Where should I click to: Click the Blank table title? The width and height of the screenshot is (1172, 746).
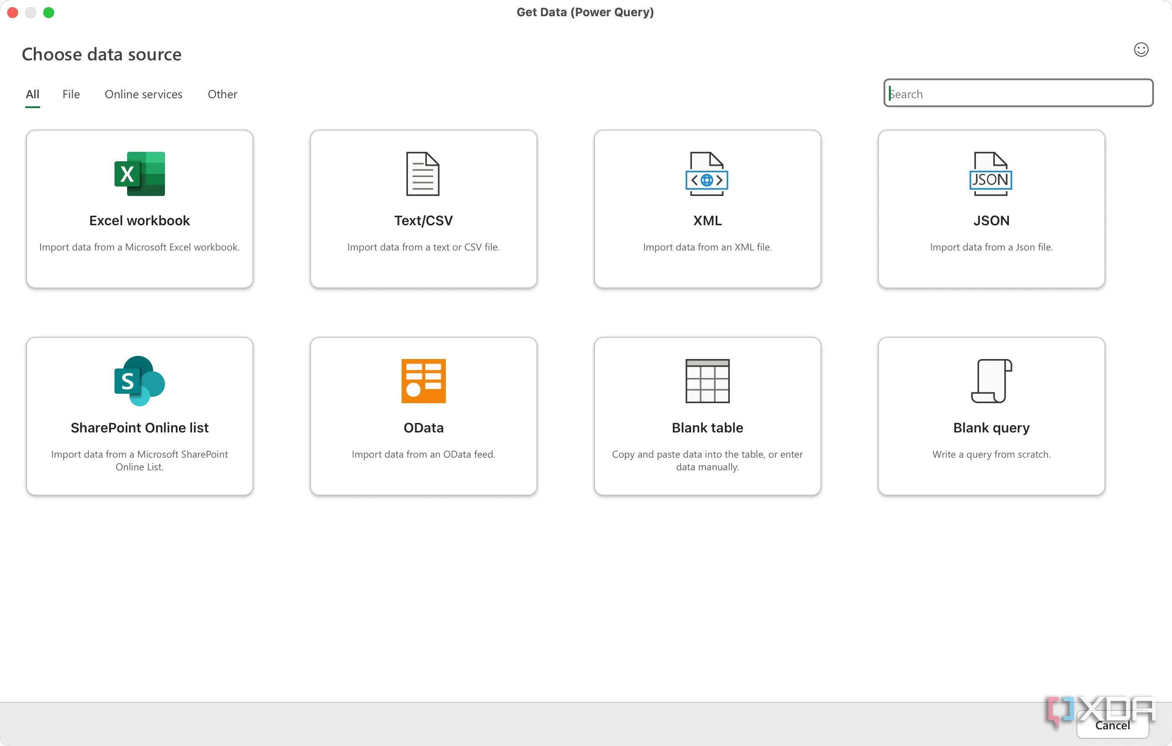pyautogui.click(x=707, y=428)
